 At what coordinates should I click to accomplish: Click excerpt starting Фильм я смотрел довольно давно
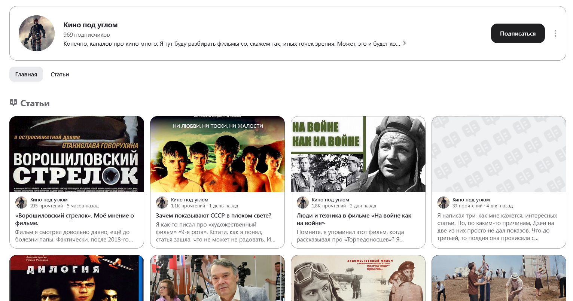tap(74, 236)
